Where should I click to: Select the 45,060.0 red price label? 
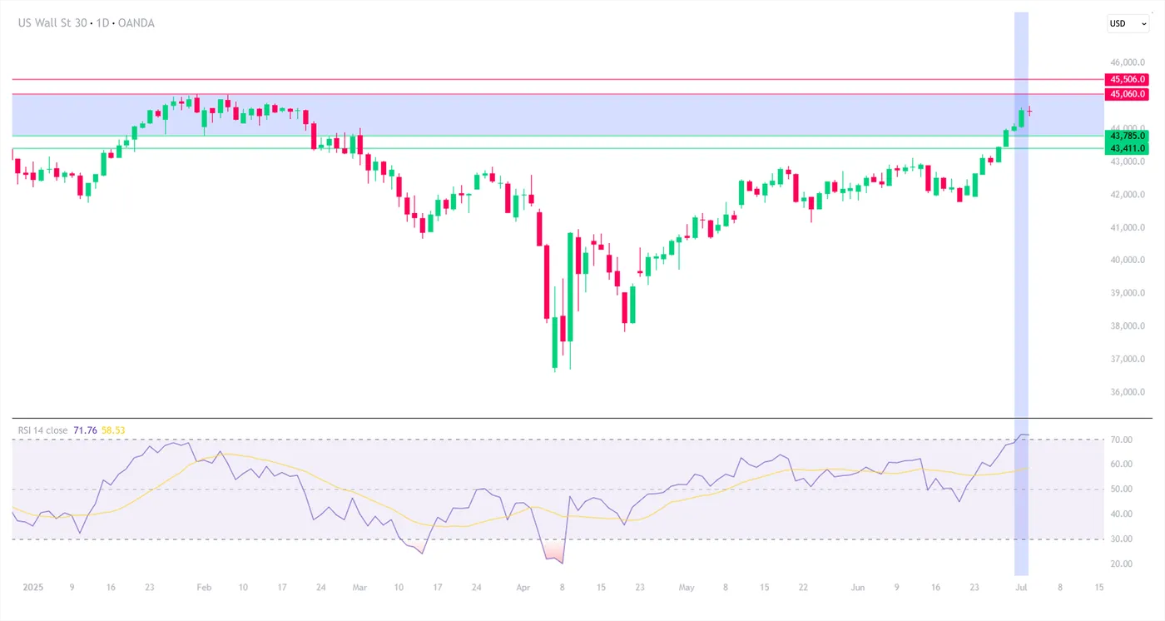pyautogui.click(x=1128, y=94)
